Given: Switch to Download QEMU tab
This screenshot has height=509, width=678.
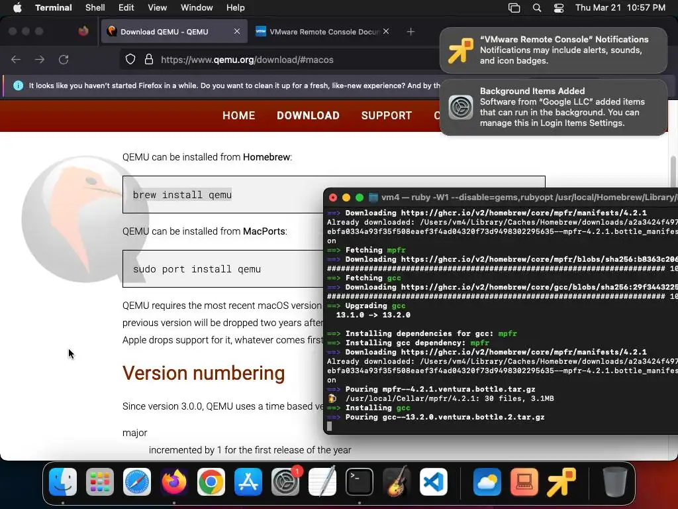Looking at the screenshot, I should 174,31.
